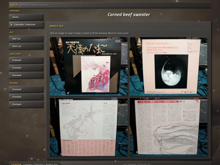Click the Corned beef sweater site title
This screenshot has width=220, height=165.
point(129,15)
